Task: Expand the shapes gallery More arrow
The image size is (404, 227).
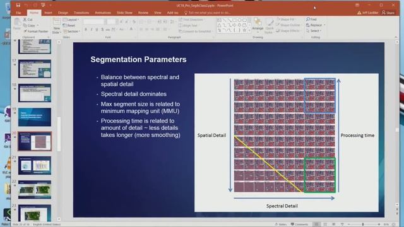Action: (x=249, y=31)
